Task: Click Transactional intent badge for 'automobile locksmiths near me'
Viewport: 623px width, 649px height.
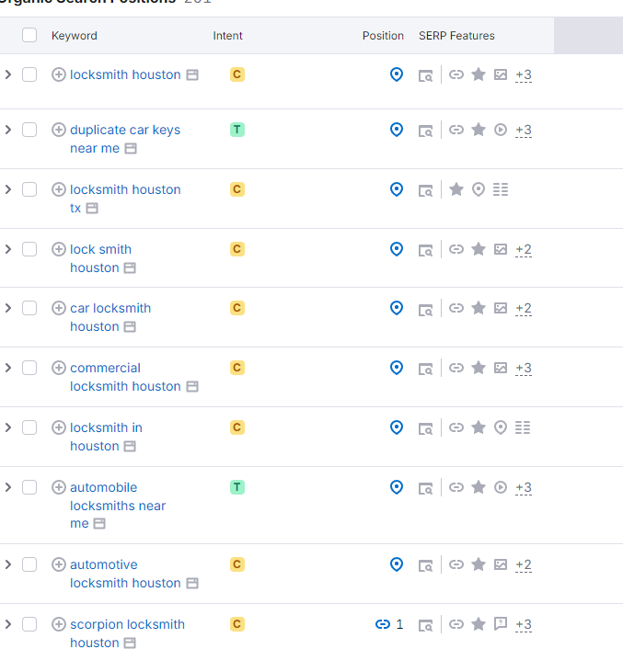Action: point(237,487)
